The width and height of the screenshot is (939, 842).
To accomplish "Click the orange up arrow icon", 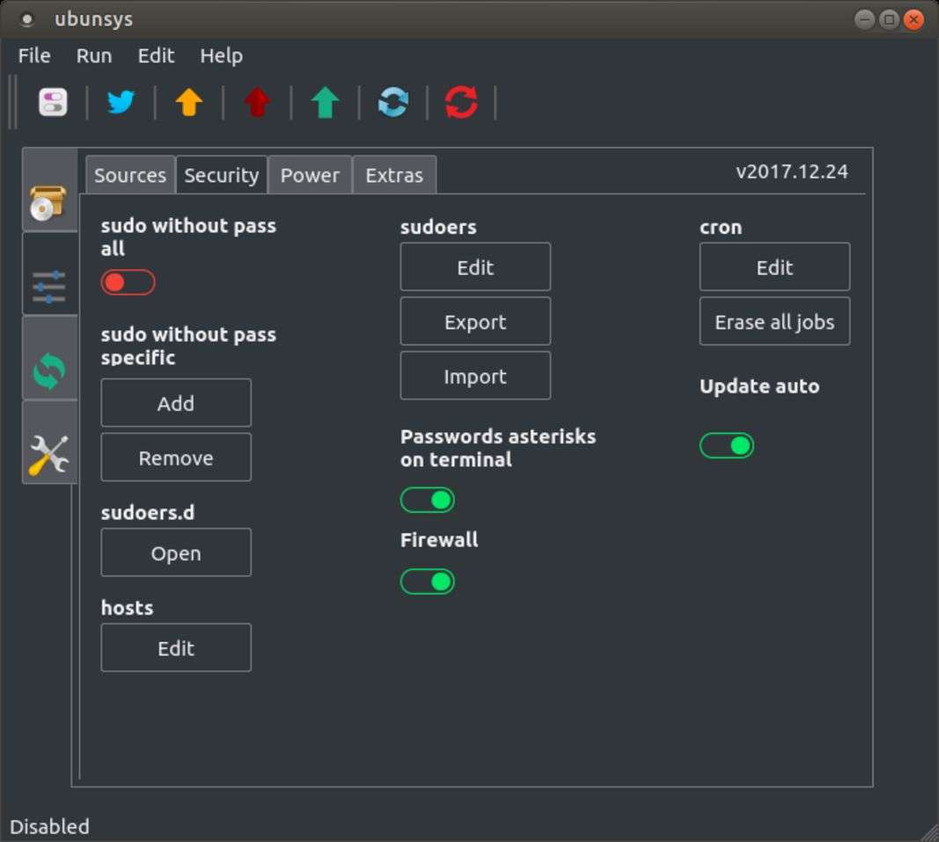I will click(x=188, y=103).
